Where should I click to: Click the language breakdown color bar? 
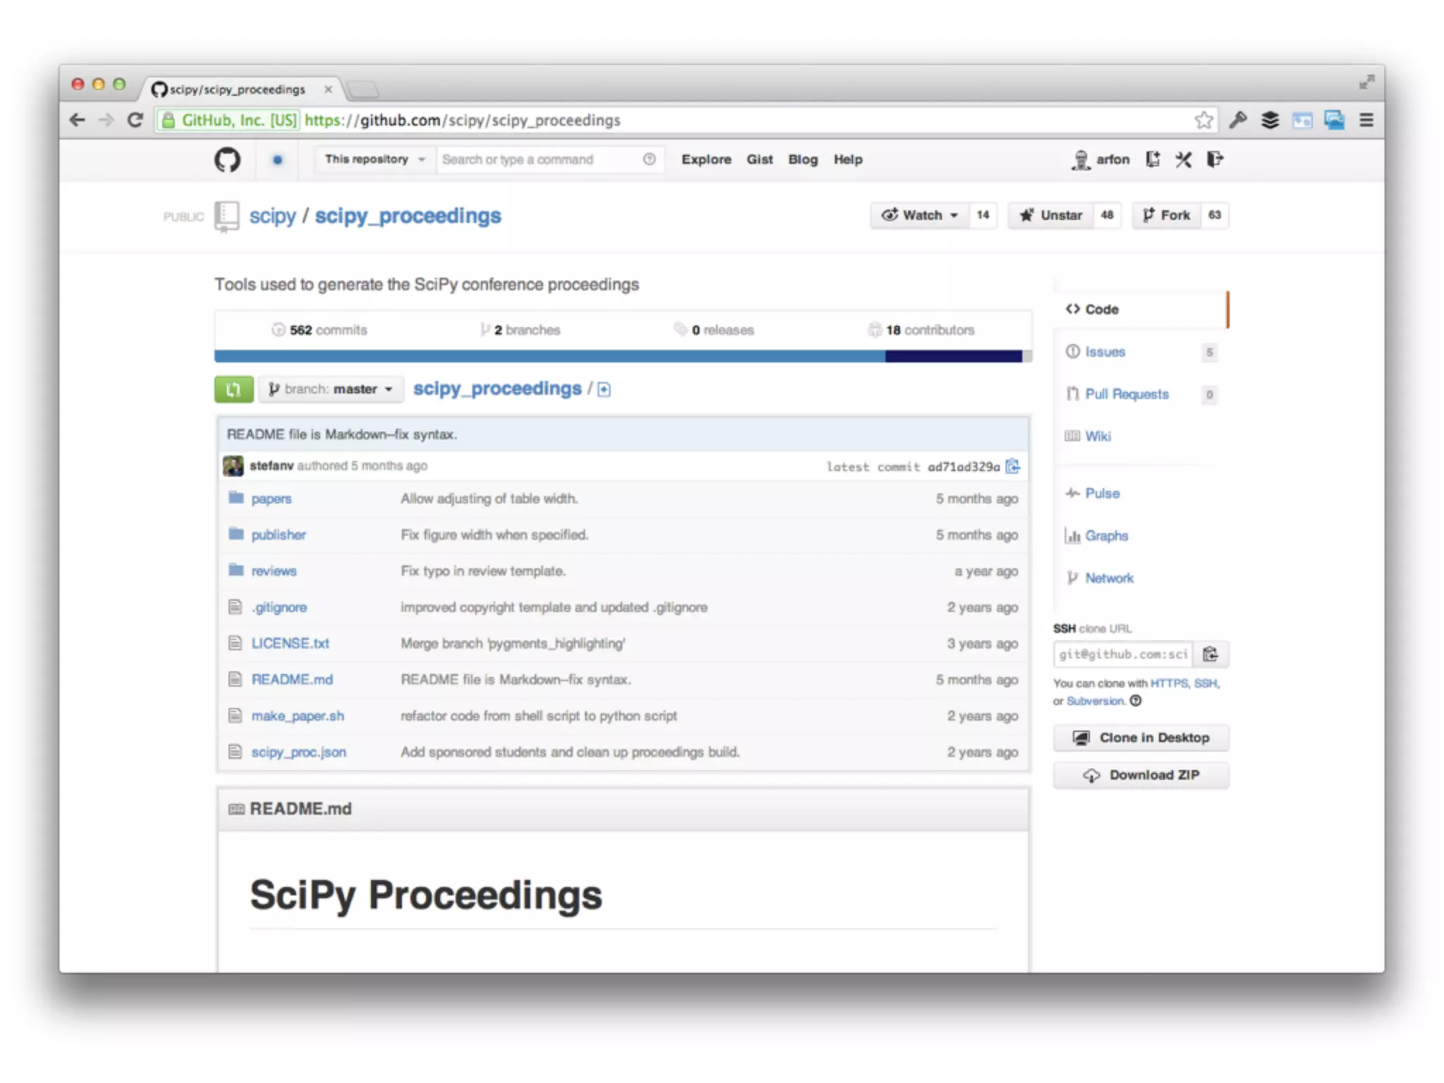(620, 357)
